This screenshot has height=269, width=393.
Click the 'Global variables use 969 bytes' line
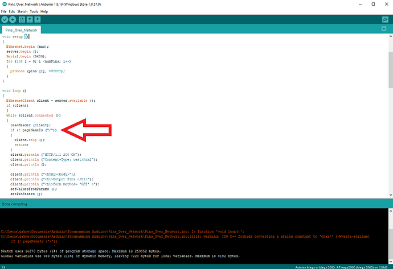(120, 256)
